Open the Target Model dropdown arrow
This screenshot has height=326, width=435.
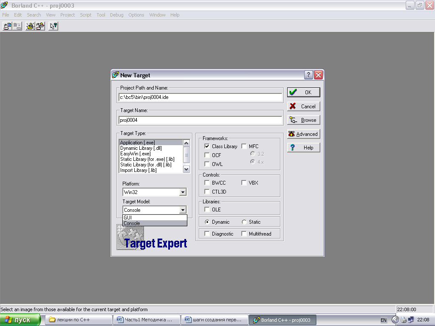(x=183, y=210)
